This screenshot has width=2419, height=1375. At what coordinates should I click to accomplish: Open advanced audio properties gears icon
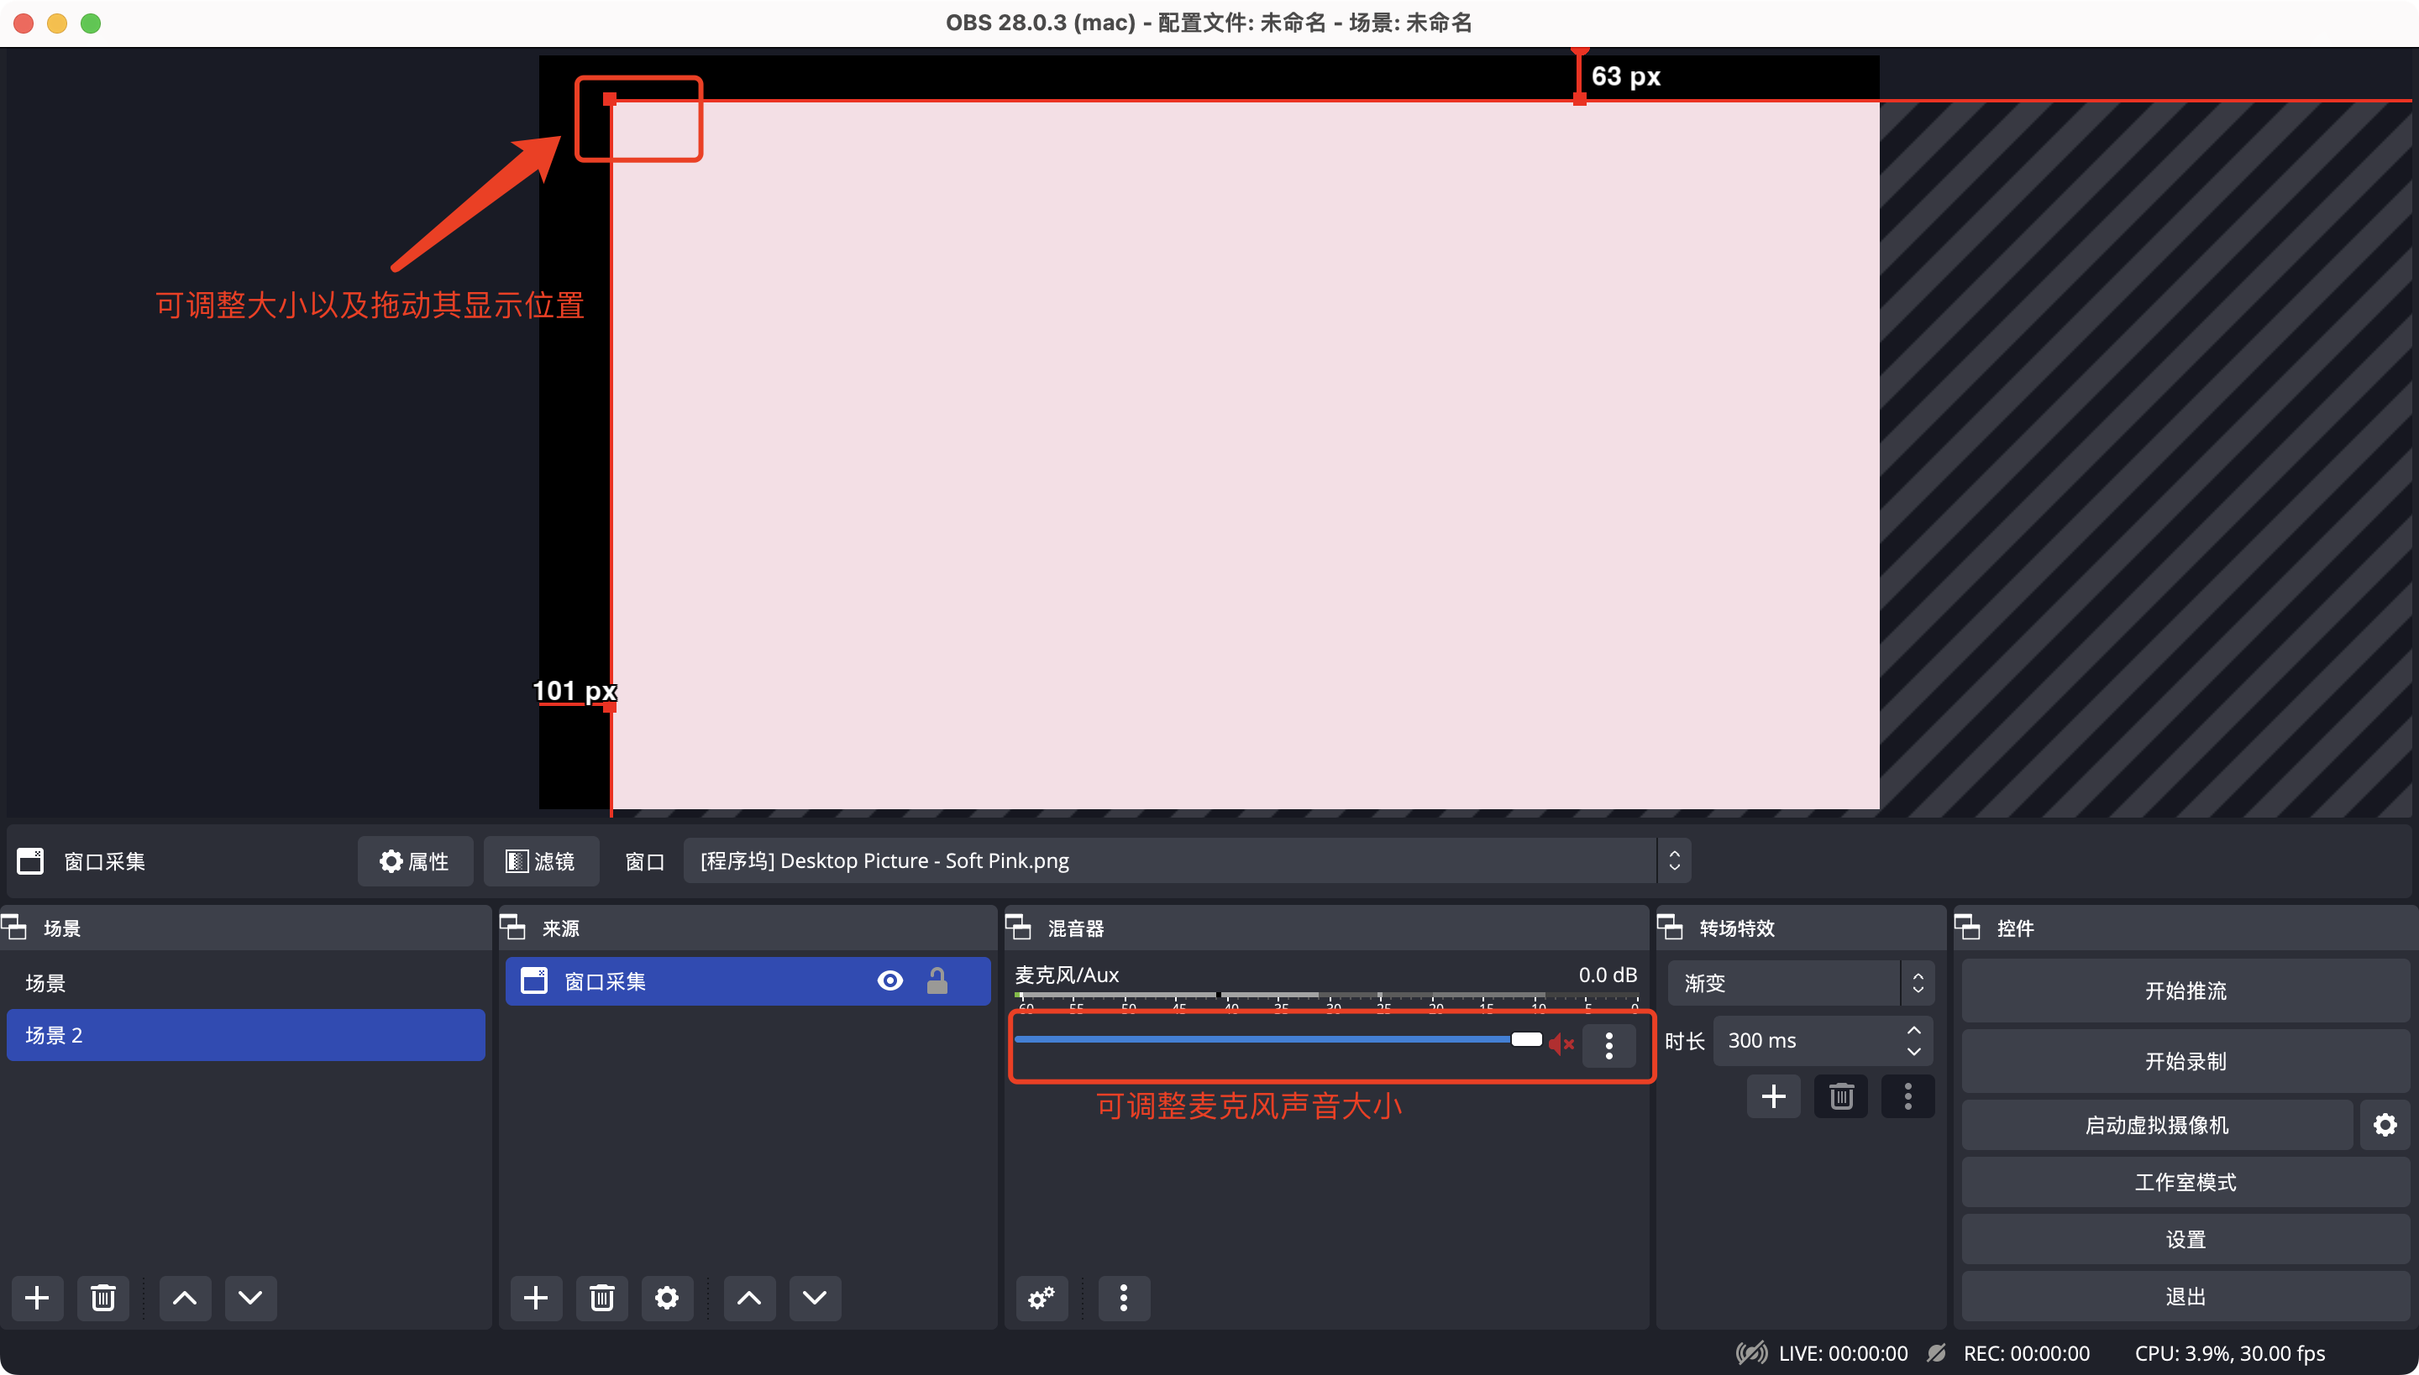(x=1042, y=1299)
